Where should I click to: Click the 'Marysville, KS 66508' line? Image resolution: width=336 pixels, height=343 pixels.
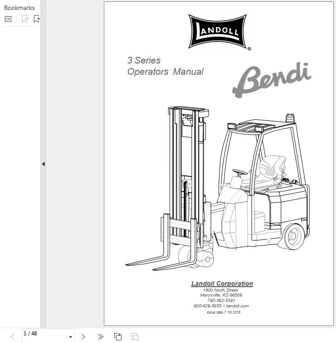tap(221, 295)
